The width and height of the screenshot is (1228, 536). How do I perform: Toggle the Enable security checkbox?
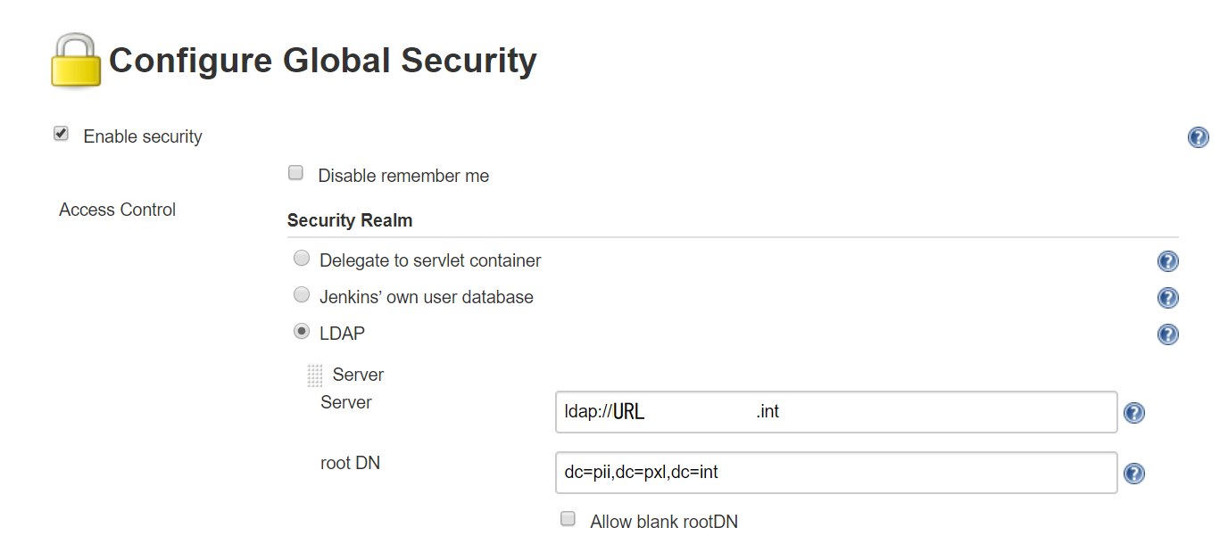click(62, 134)
